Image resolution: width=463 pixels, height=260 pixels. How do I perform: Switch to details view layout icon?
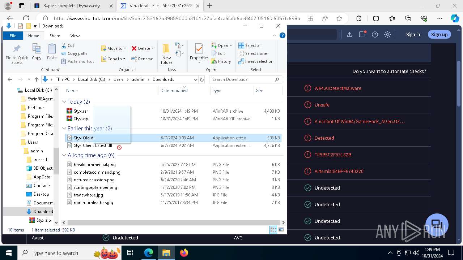pyautogui.click(x=273, y=230)
